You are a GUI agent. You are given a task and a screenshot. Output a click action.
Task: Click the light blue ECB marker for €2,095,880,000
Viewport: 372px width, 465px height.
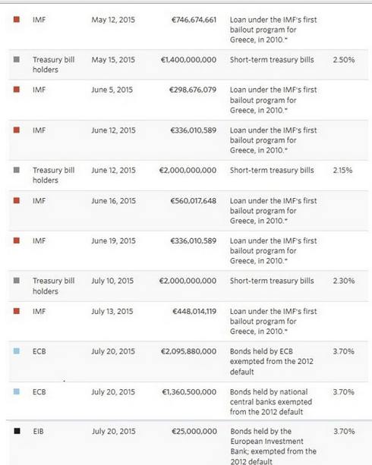[17, 351]
